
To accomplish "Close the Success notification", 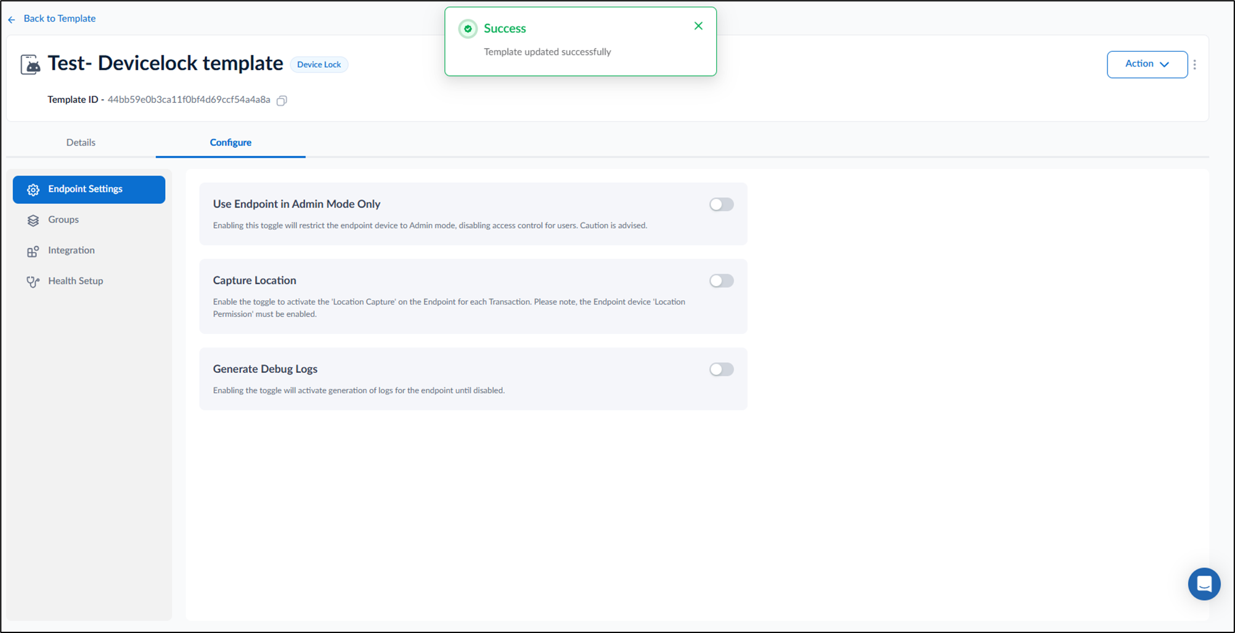I will point(698,26).
